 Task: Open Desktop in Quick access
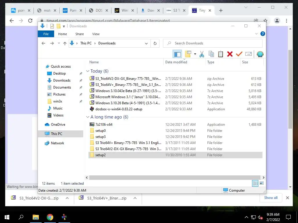point(59,73)
